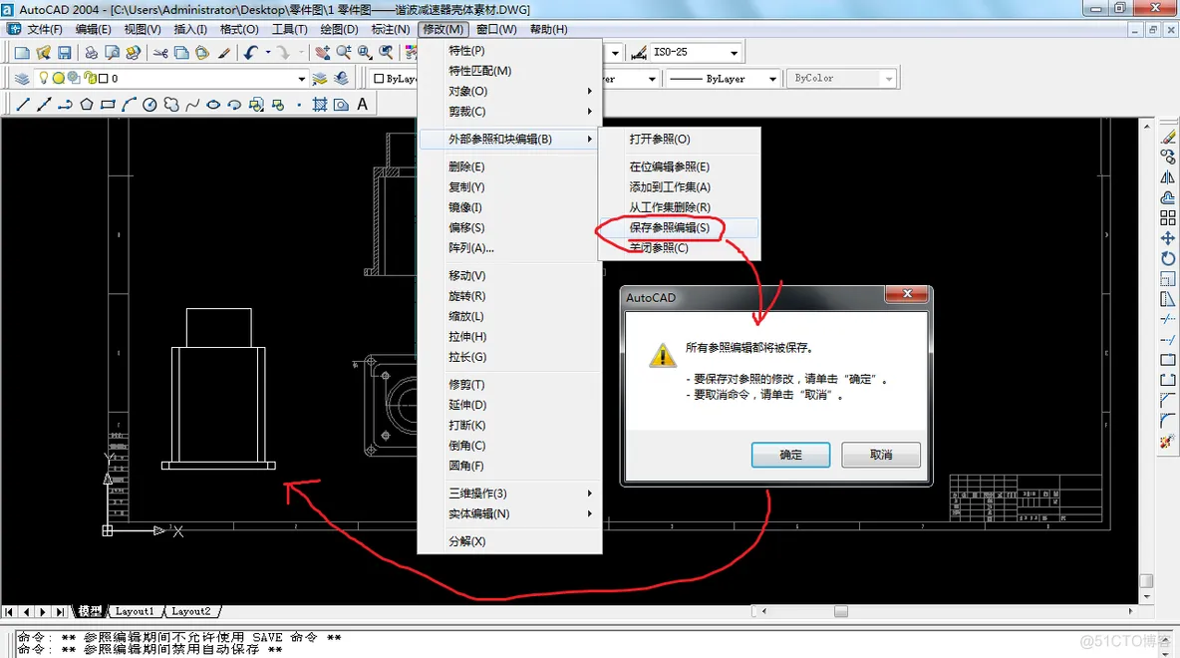Open the ByColor plot style dropdown

pos(889,79)
